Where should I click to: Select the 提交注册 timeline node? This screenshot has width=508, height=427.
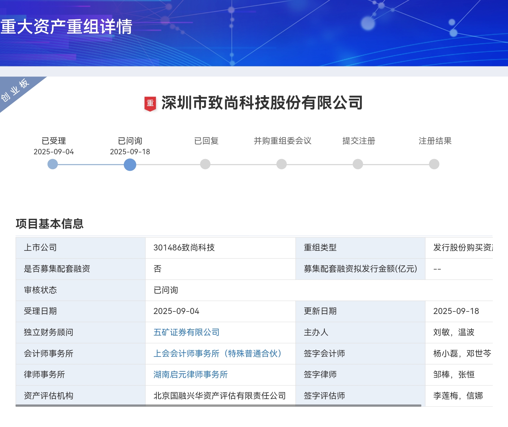tap(358, 164)
